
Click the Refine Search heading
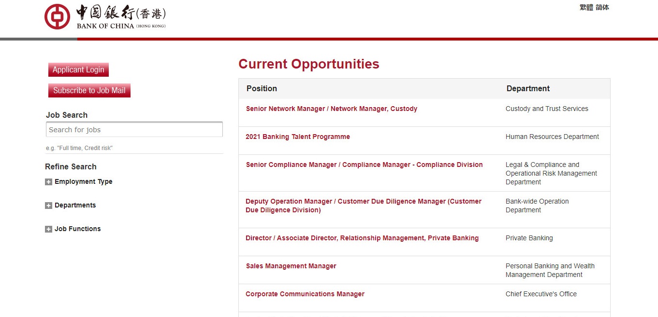pyautogui.click(x=71, y=166)
